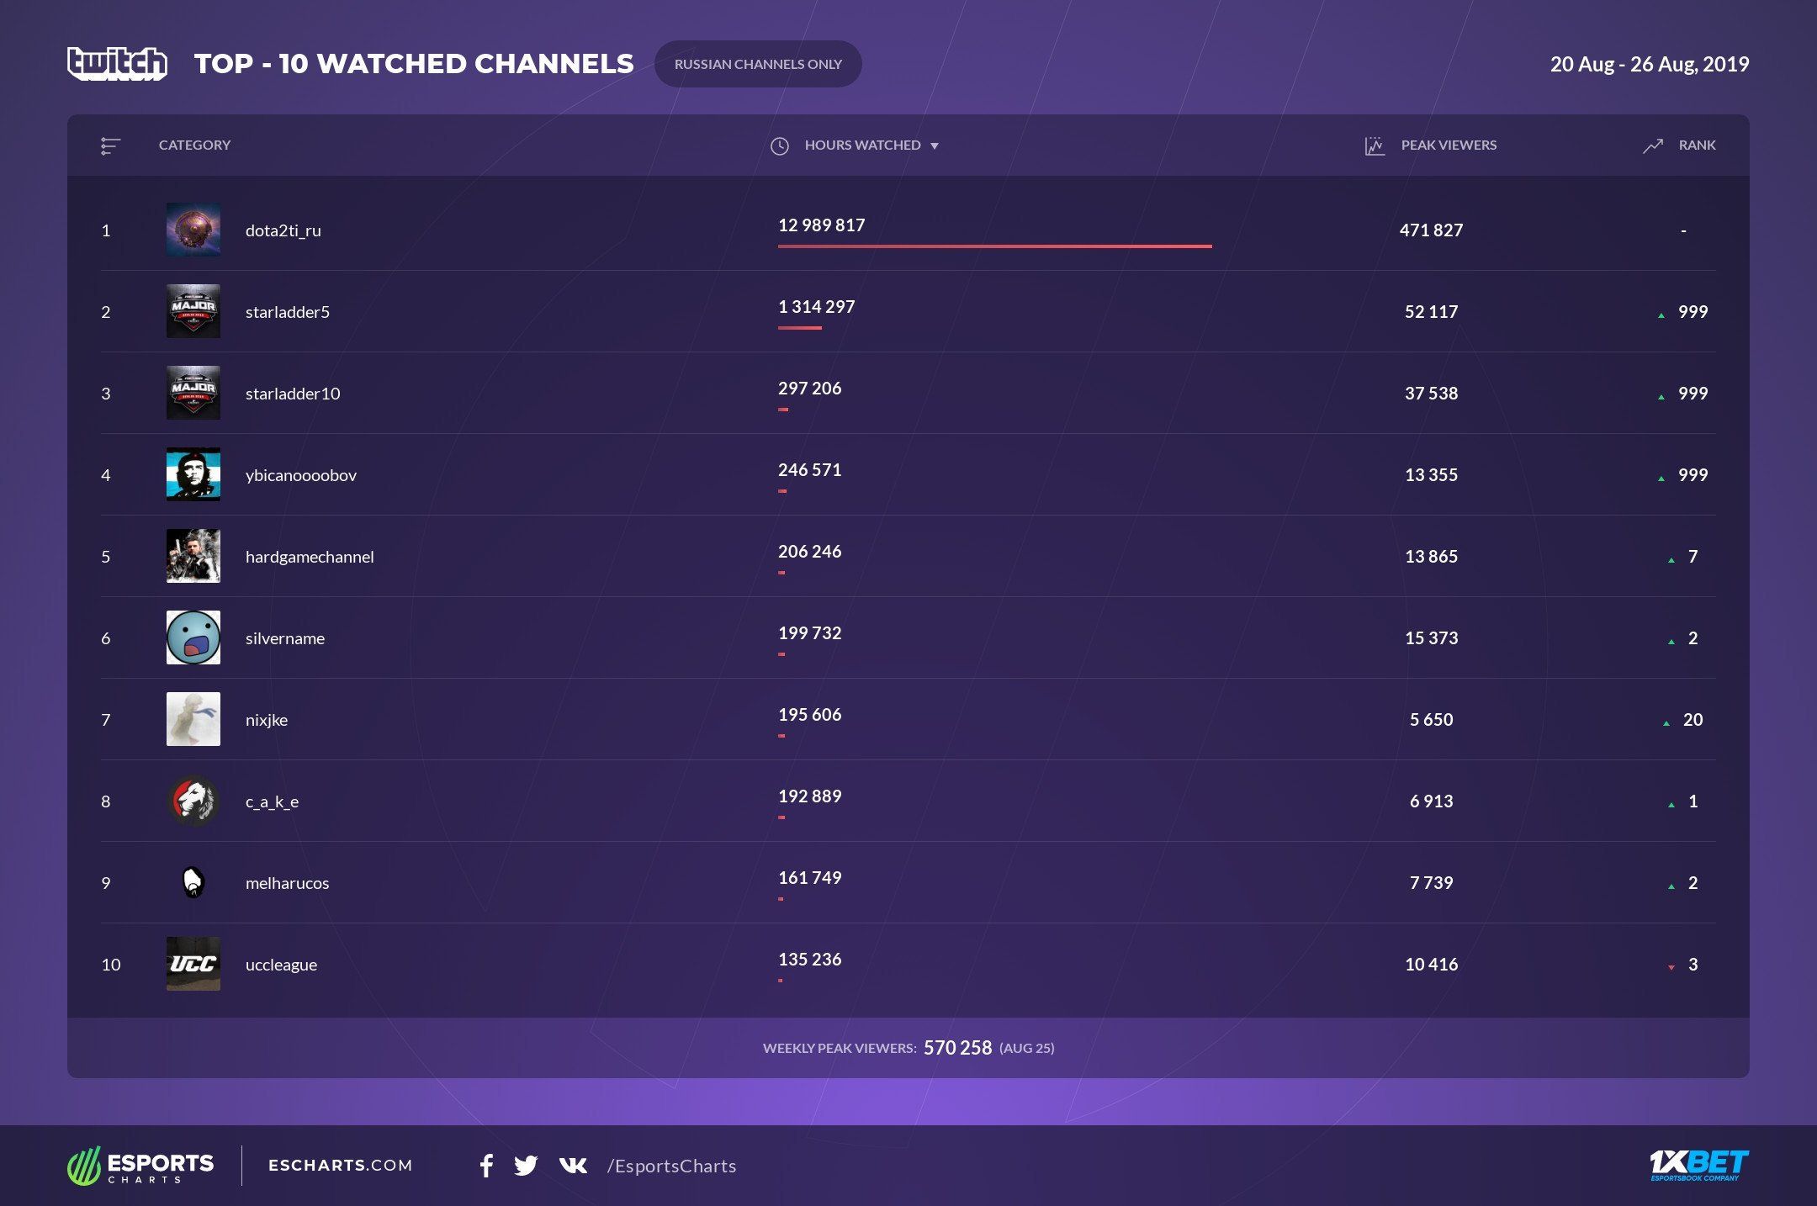Open the dota2ti_ru channel name
The height and width of the screenshot is (1206, 1817).
[x=283, y=230]
